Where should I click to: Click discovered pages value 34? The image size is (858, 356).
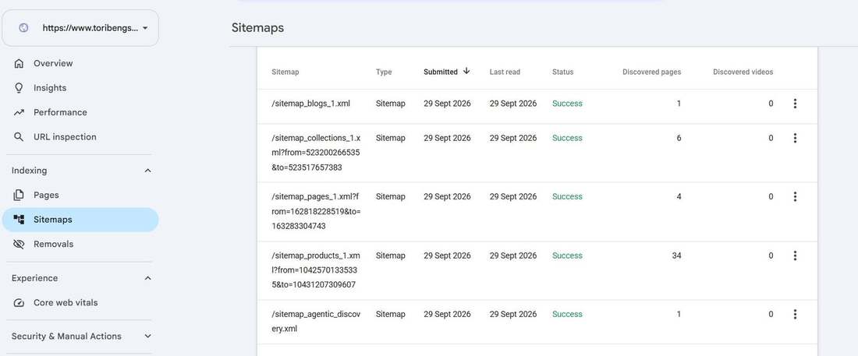676,256
